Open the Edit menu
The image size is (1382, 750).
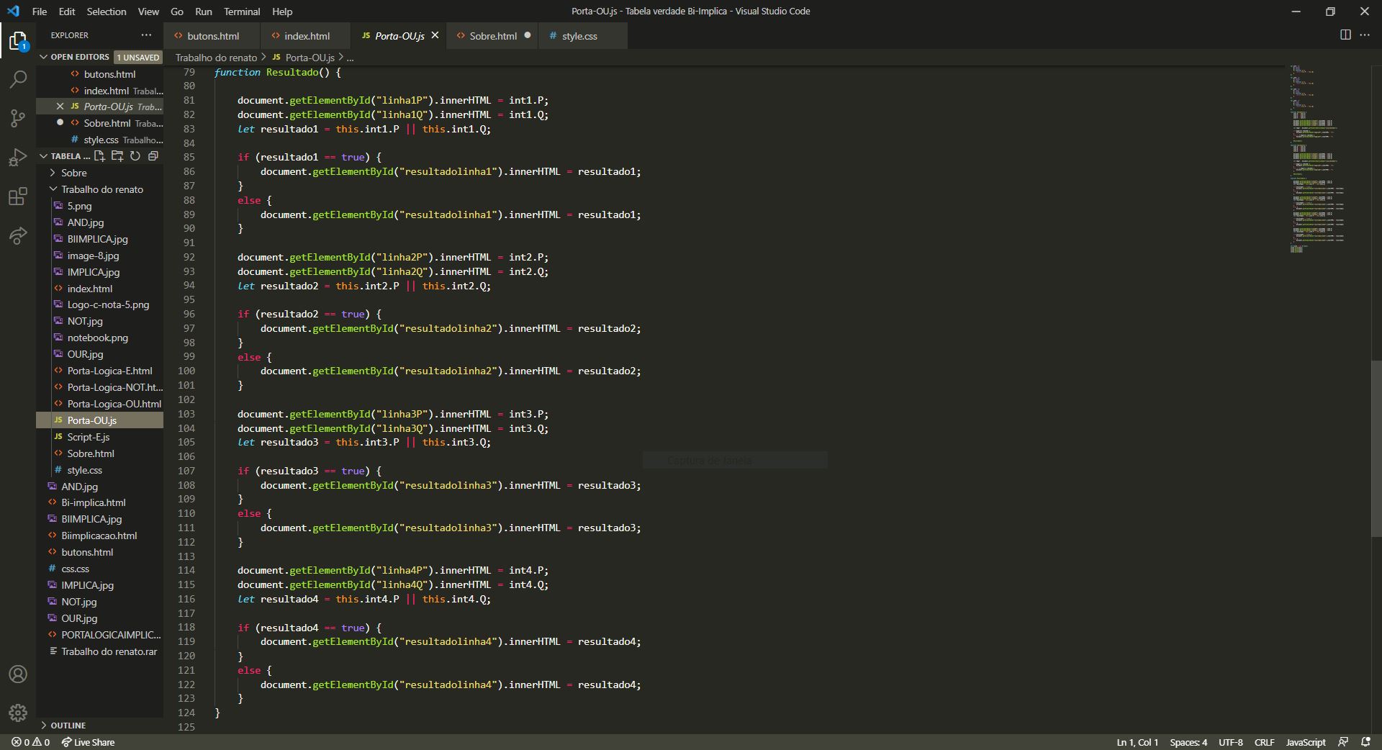point(67,12)
